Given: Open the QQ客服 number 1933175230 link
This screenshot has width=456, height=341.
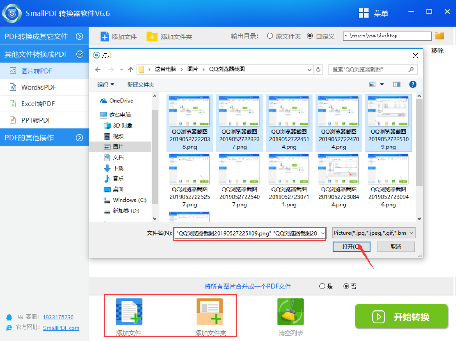Looking at the screenshot, I should point(58,317).
